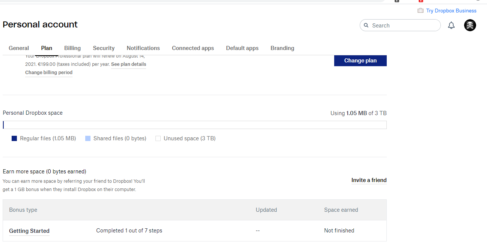
Task: Click the Bonus type column header
Action: click(23, 210)
